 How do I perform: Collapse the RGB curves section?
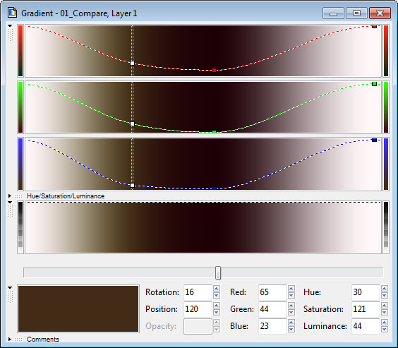point(10,25)
